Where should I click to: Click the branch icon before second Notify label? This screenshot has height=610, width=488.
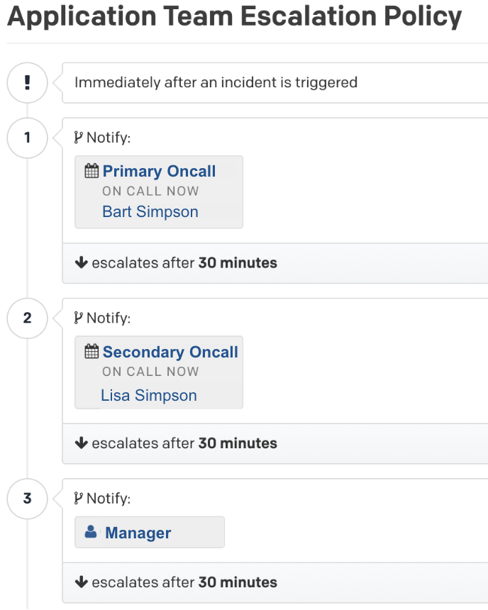coord(78,318)
